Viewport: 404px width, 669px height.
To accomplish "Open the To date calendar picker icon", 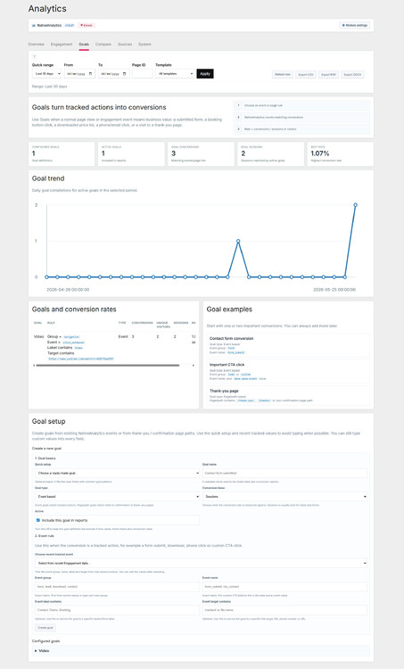I will tap(125, 74).
